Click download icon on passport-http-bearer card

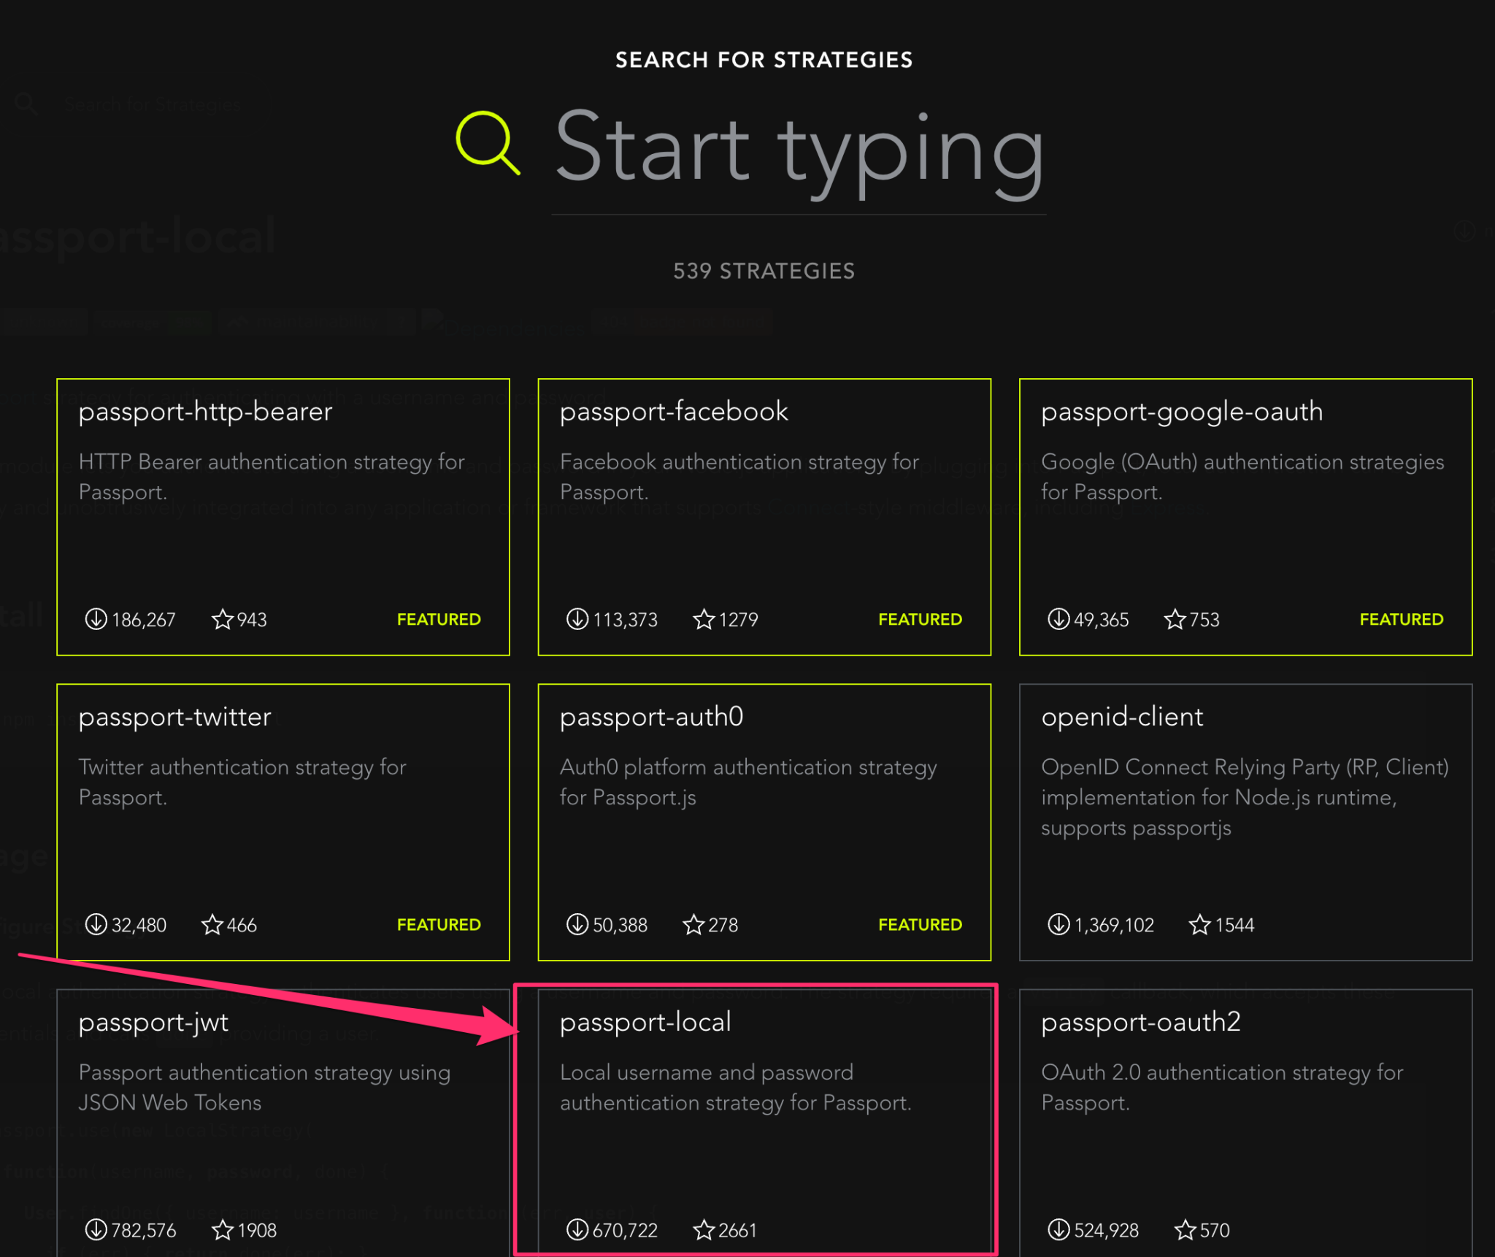[96, 619]
